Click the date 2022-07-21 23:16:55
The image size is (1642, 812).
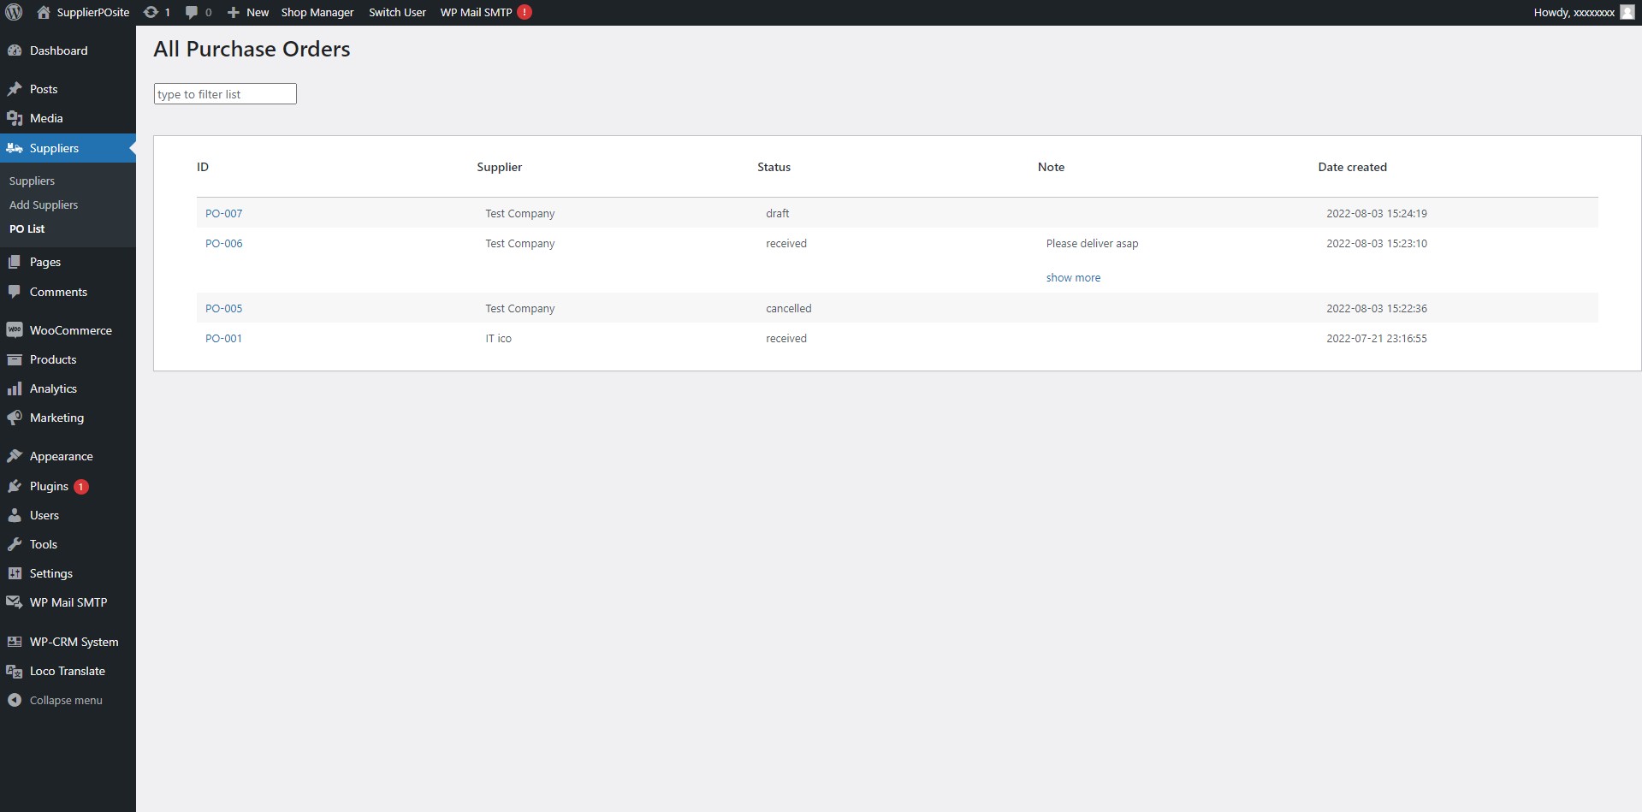point(1376,338)
